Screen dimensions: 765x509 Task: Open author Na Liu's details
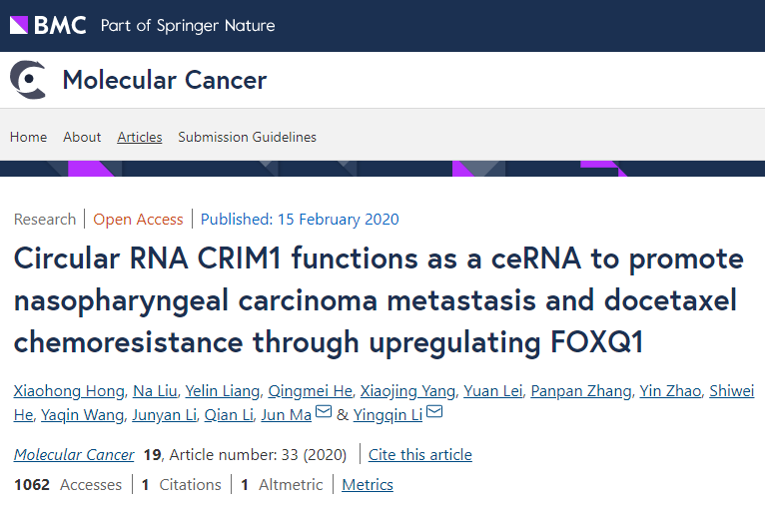(155, 391)
